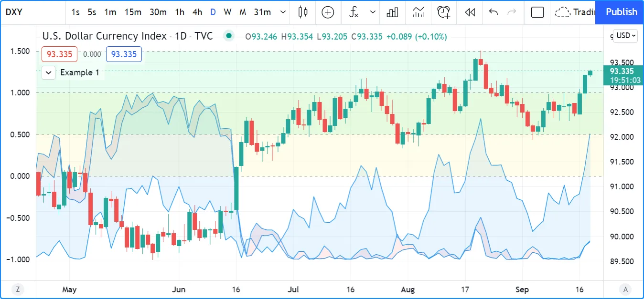The image size is (644, 299).
Task: Open the USD currency dropdown
Action: coord(625,36)
